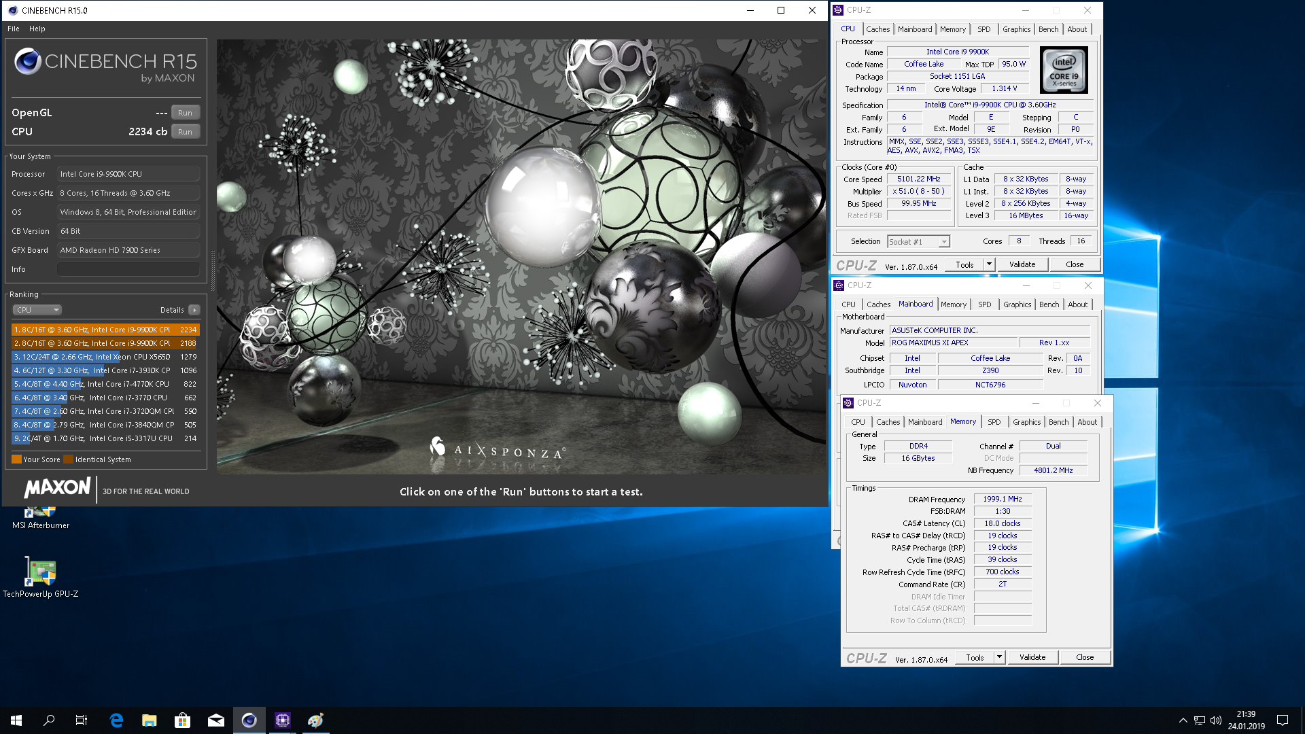Select the i7-3840QM ranking row
Screen dimensions: 1305x734
point(105,425)
